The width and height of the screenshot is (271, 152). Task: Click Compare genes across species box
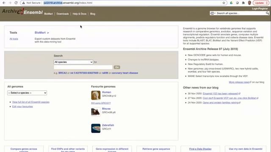tap(24, 149)
